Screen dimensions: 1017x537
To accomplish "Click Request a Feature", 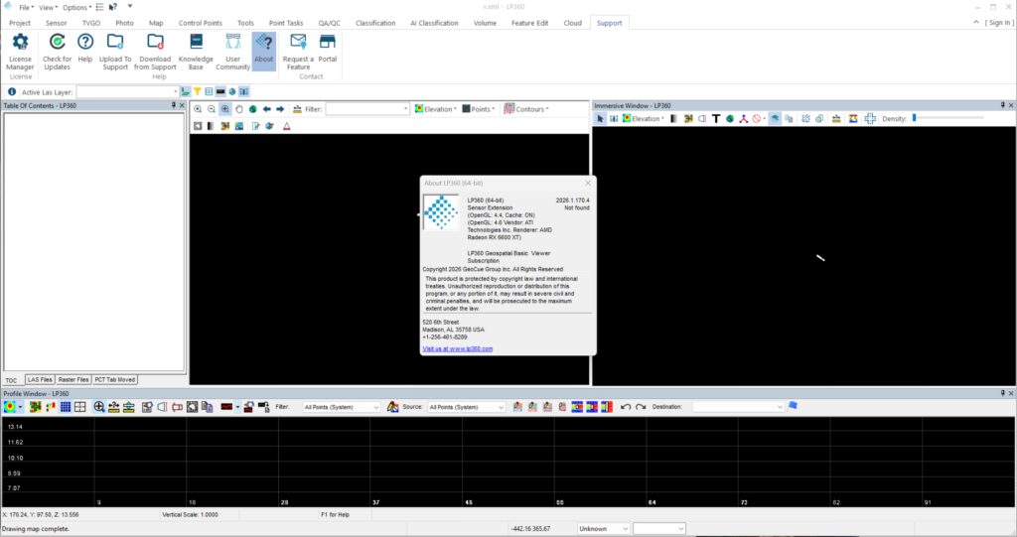I will coord(298,52).
